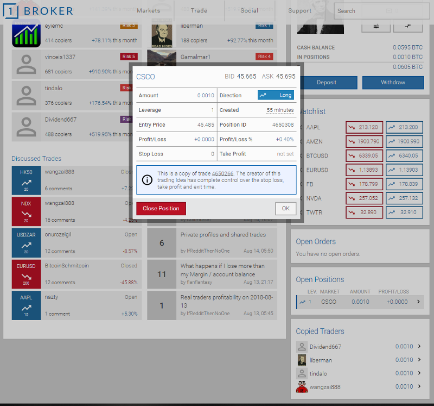Click the Discussed Trades heading
Viewport: 434px width, 406px height.
pyautogui.click(x=36, y=159)
